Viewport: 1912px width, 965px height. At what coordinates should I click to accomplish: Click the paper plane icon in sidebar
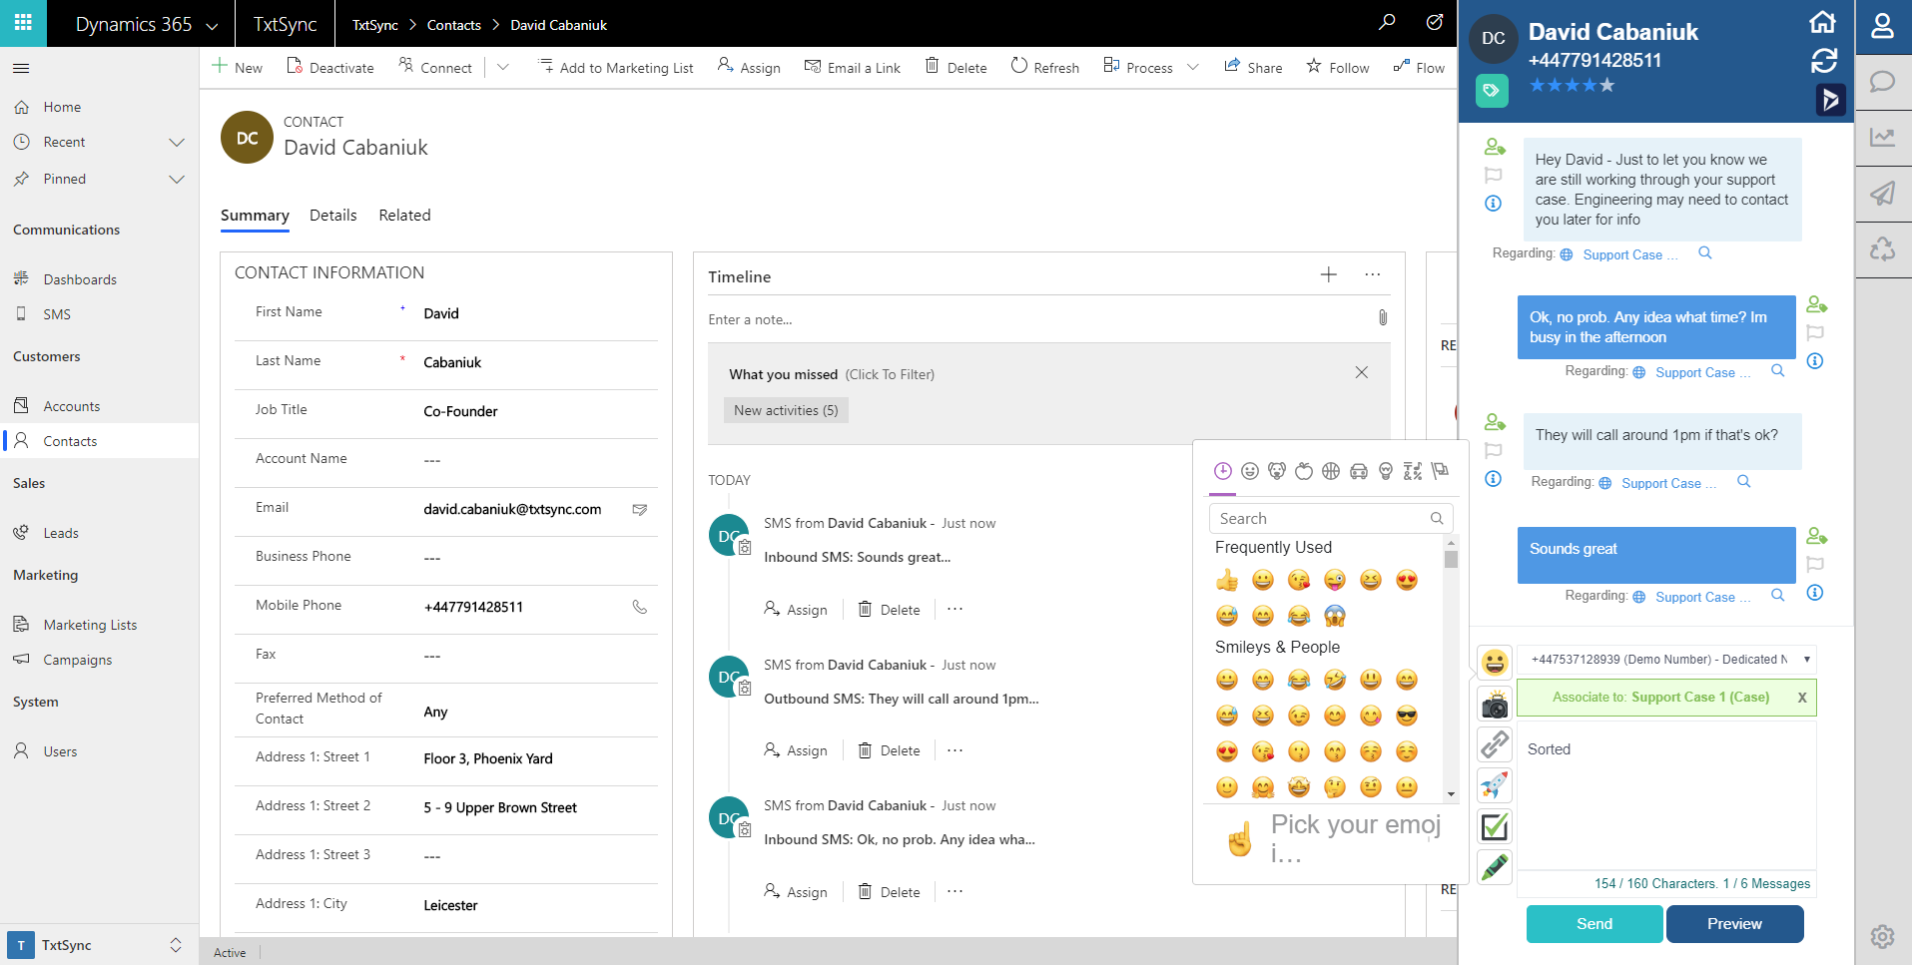pos(1882,193)
